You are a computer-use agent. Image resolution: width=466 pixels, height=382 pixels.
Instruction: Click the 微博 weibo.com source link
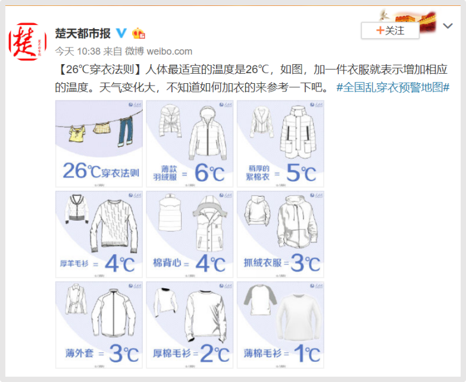click(x=158, y=51)
